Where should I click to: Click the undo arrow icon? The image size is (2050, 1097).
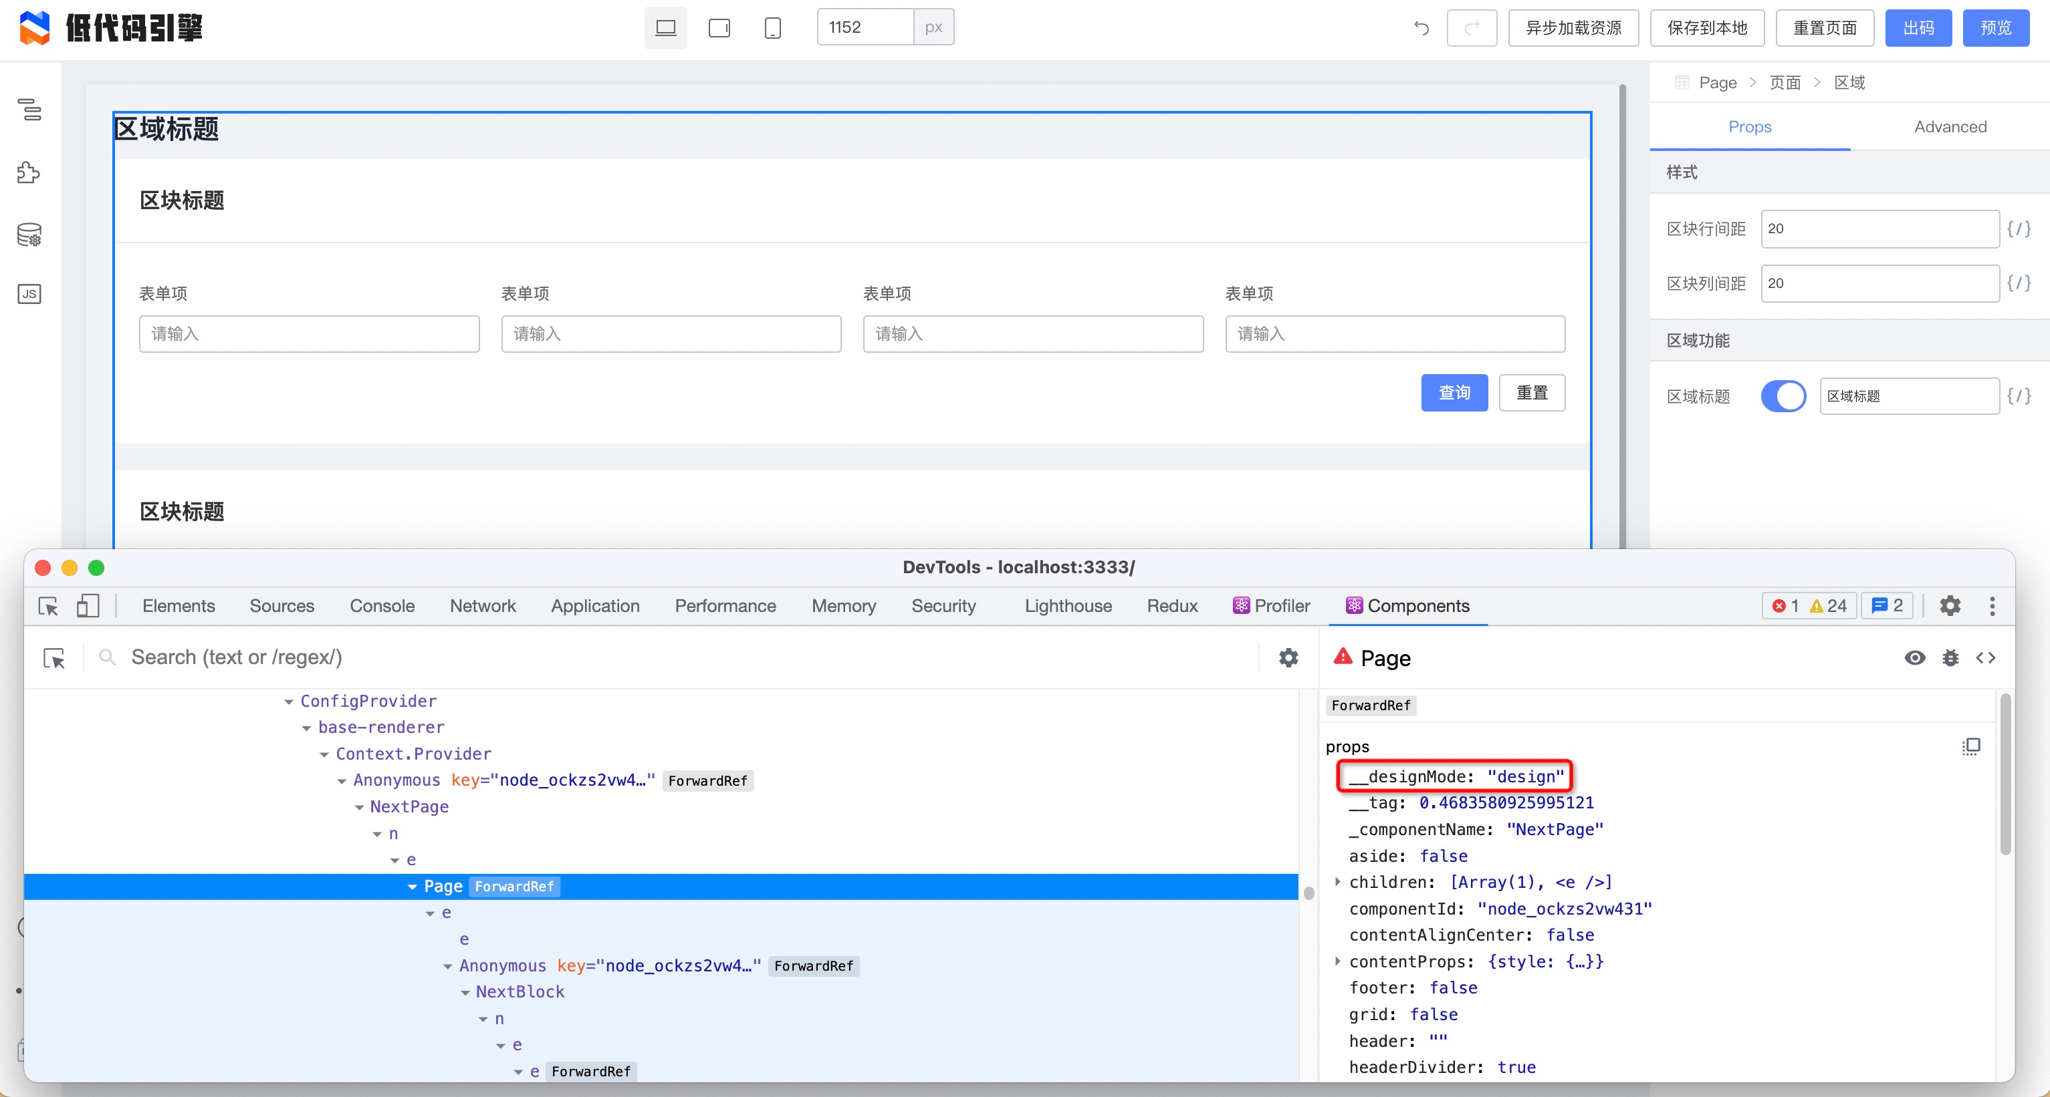point(1421,28)
